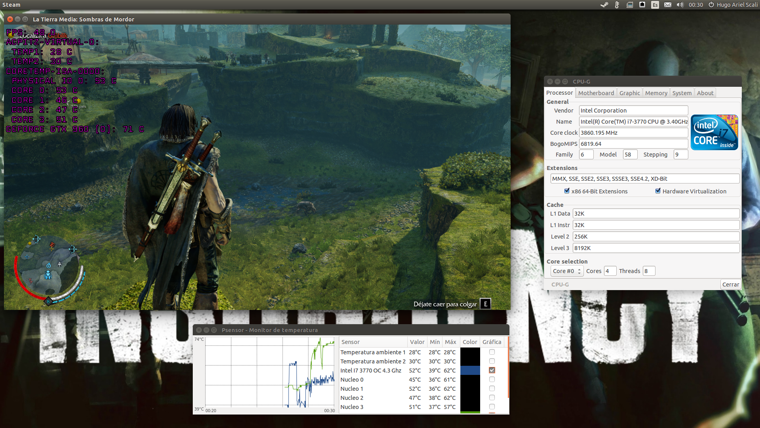Sort Psensor list by Sensor column
This screenshot has height=428, width=760.
pyautogui.click(x=373, y=342)
